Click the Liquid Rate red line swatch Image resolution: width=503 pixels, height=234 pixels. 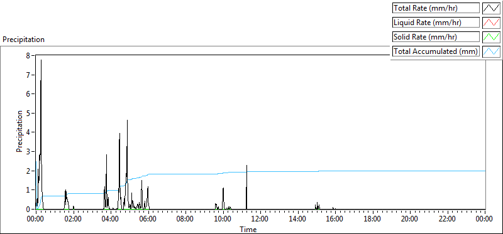coord(492,23)
